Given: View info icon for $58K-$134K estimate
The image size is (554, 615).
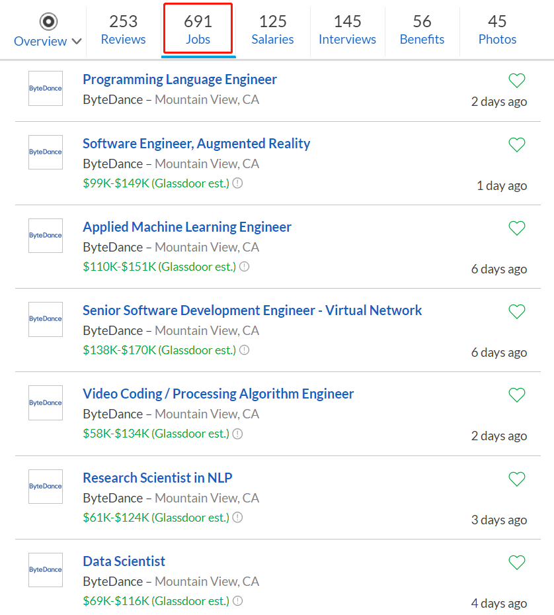Looking at the screenshot, I should [237, 434].
